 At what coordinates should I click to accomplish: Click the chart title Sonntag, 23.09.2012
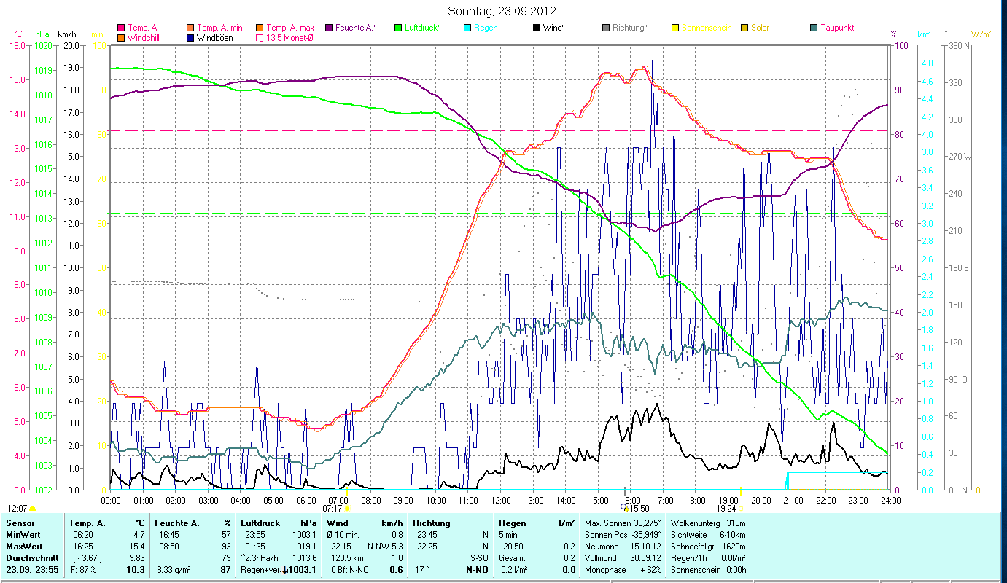click(503, 11)
